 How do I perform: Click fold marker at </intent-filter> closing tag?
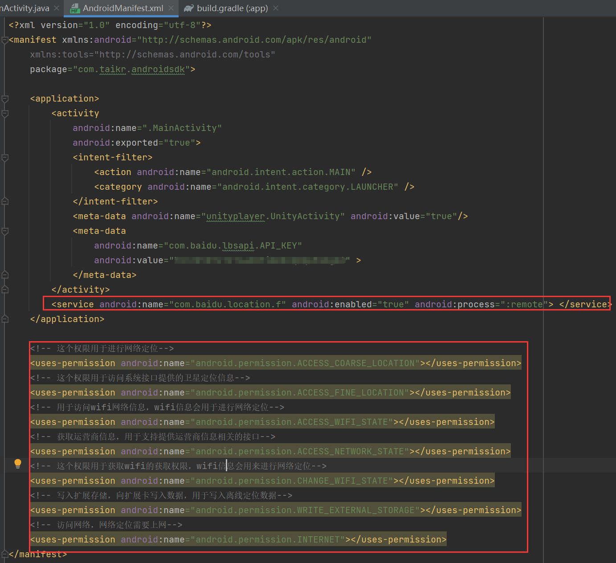point(5,201)
